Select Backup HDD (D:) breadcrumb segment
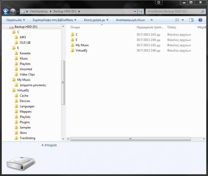Image resolution: width=208 pixels, height=176 pixels. coord(65,11)
